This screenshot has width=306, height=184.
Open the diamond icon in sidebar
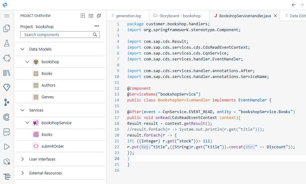[x=7, y=88]
